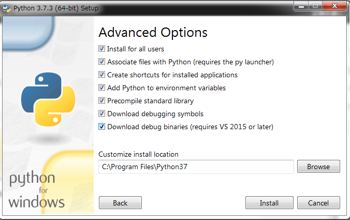Uncheck Associate files with Python checkbox
This screenshot has height=220, width=350.
tap(101, 62)
